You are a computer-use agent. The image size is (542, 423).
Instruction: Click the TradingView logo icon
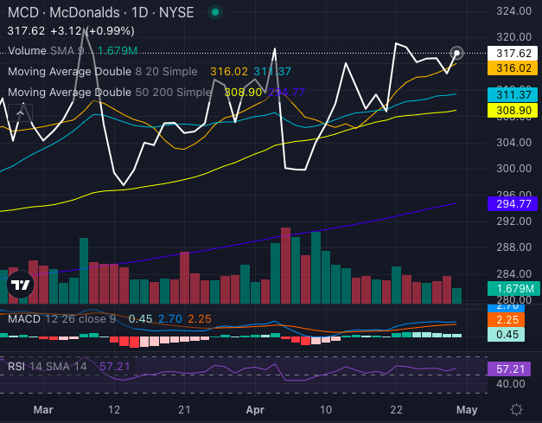tap(21, 285)
